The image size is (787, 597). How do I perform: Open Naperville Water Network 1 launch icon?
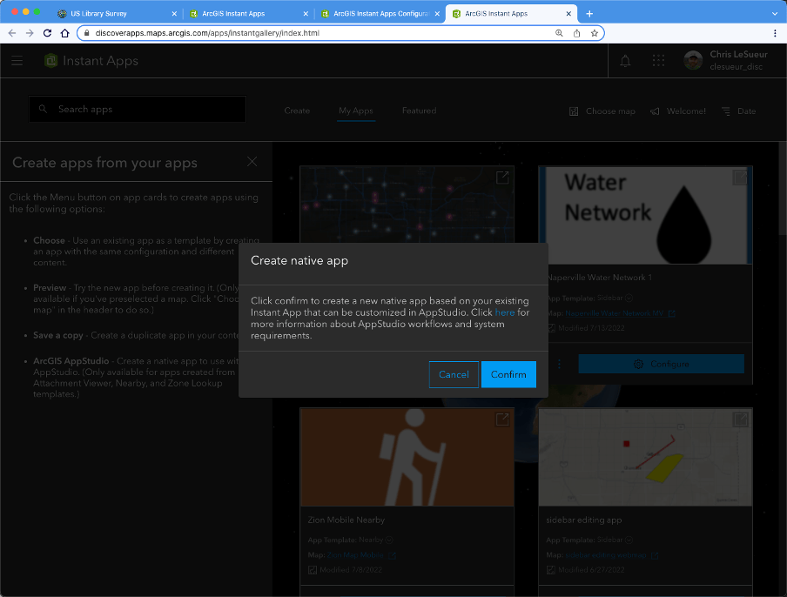pyautogui.click(x=740, y=177)
